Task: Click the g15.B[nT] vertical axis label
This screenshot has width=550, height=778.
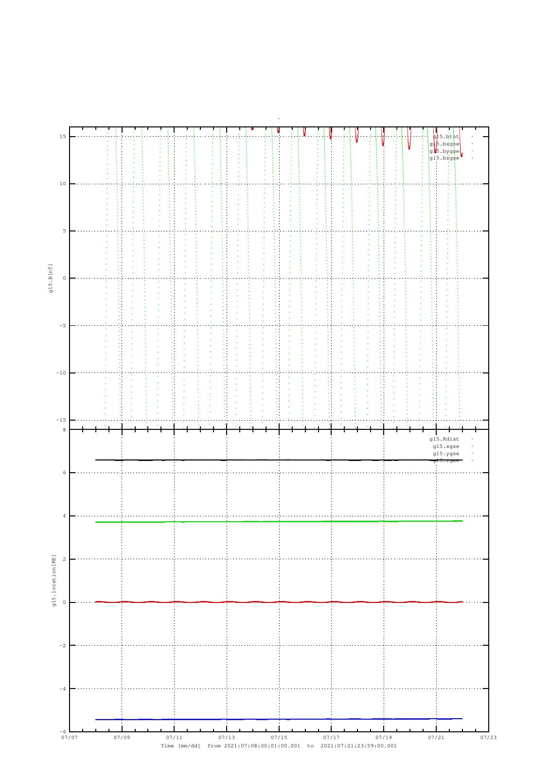Action: pyautogui.click(x=50, y=278)
